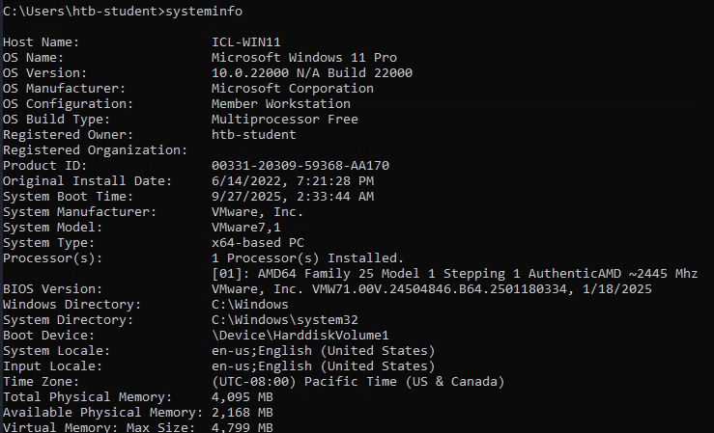Viewport: 714px width, 433px height.
Task: Click the Member Workstation configuration value
Action: pyautogui.click(x=280, y=104)
